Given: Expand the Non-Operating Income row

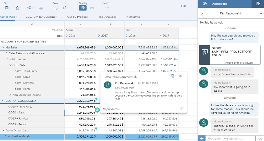Looking at the screenshot, I should click(x=10, y=95).
